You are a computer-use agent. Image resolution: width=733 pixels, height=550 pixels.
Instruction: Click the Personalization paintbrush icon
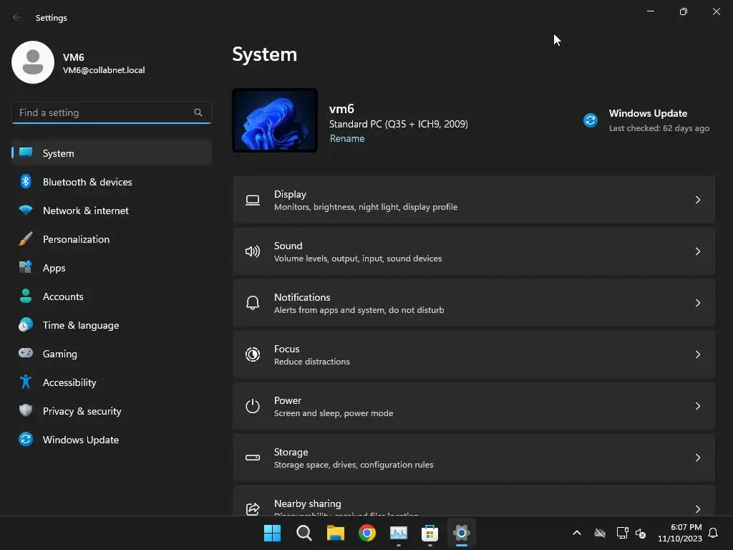[26, 239]
